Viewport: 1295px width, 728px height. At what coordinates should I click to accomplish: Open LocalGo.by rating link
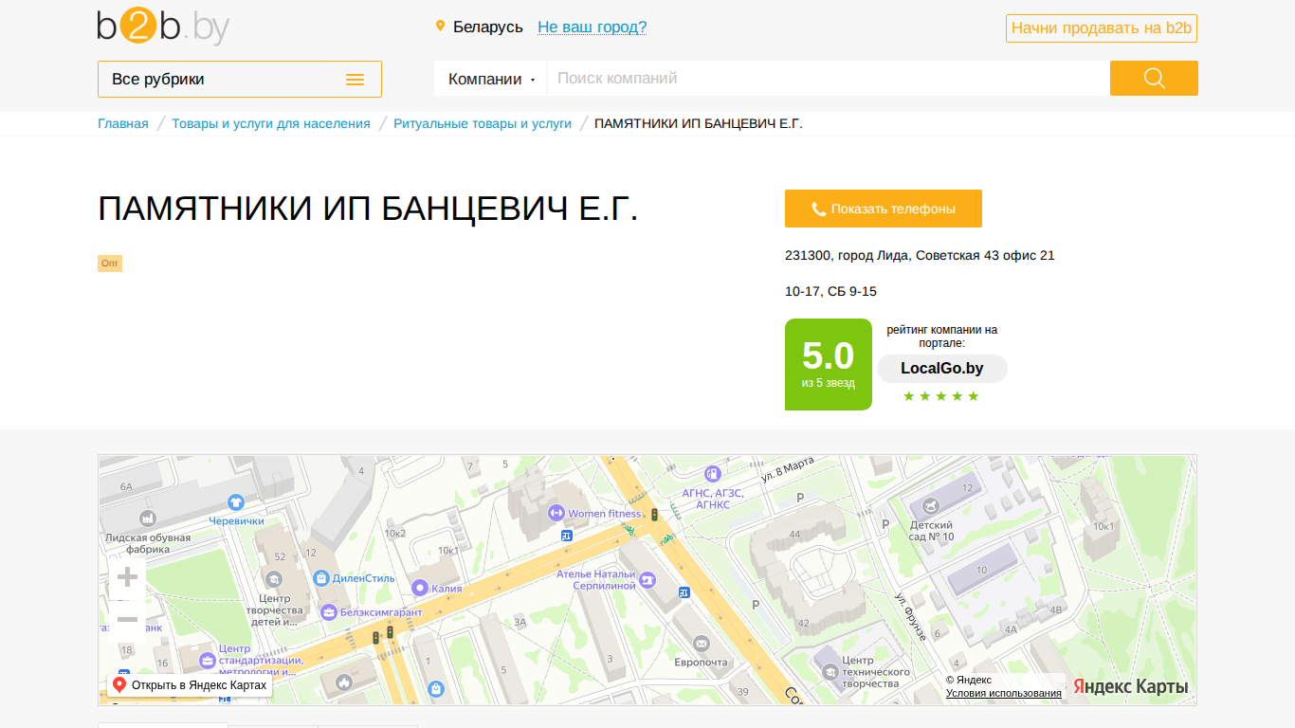click(942, 369)
